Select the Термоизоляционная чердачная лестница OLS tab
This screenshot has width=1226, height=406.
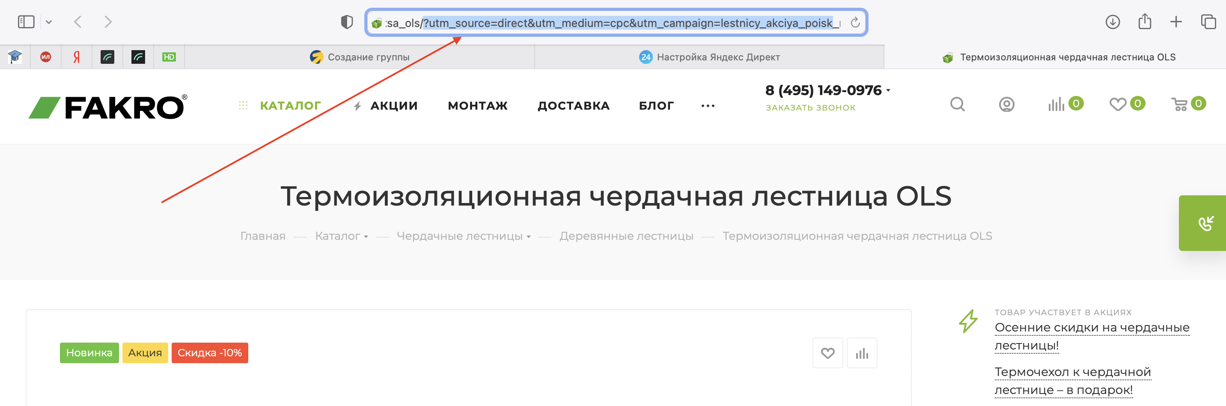[1055, 57]
